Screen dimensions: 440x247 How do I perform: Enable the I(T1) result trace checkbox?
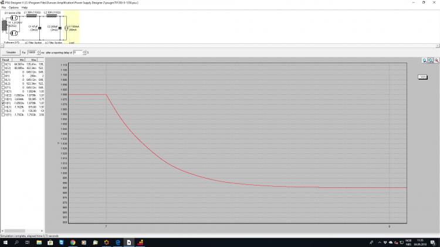click(3, 88)
